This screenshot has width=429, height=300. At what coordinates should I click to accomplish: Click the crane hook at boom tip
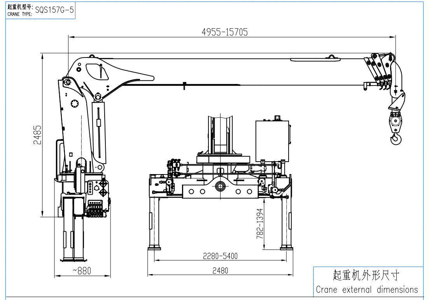click(396, 138)
